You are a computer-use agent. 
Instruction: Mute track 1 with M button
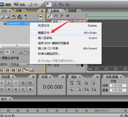pos(73,22)
